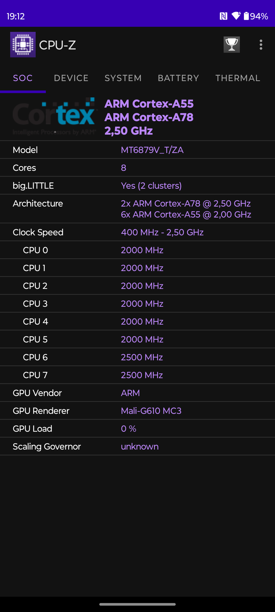Open the three-dot overflow menu
Viewport: 275px width, 612px height.
[261, 45]
